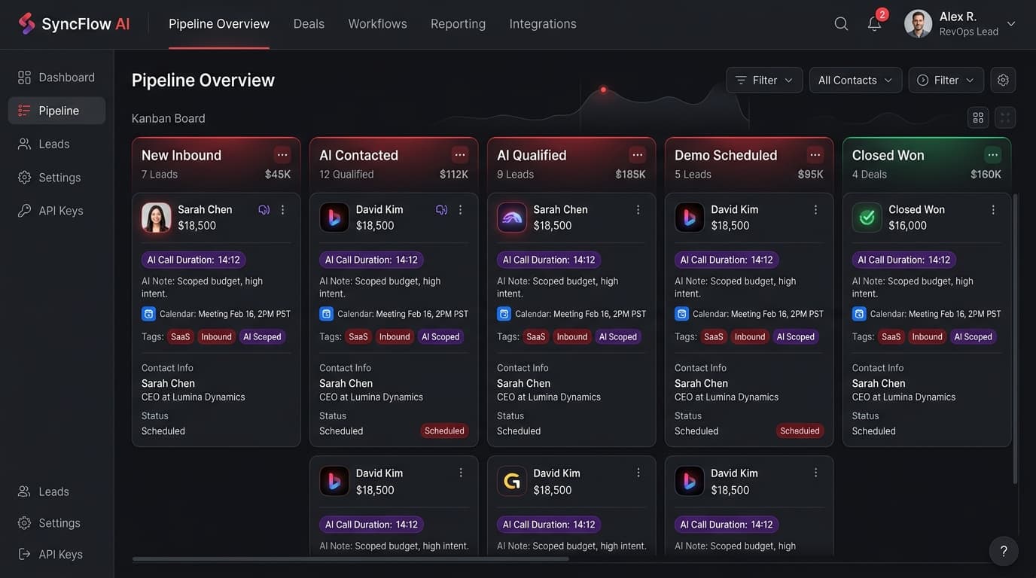Click the calendar icon in New Inbound card
The width and height of the screenshot is (1036, 578).
(x=148, y=314)
